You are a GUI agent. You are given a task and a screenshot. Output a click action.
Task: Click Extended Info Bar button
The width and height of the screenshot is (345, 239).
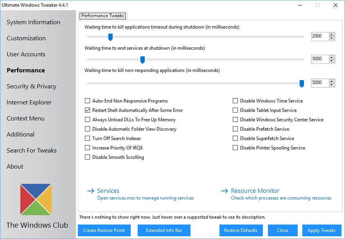tap(164, 230)
